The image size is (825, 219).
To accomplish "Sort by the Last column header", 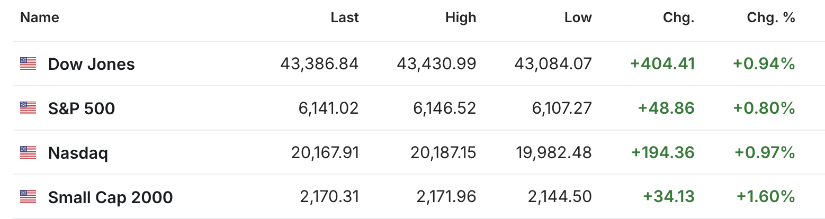I will [x=345, y=17].
